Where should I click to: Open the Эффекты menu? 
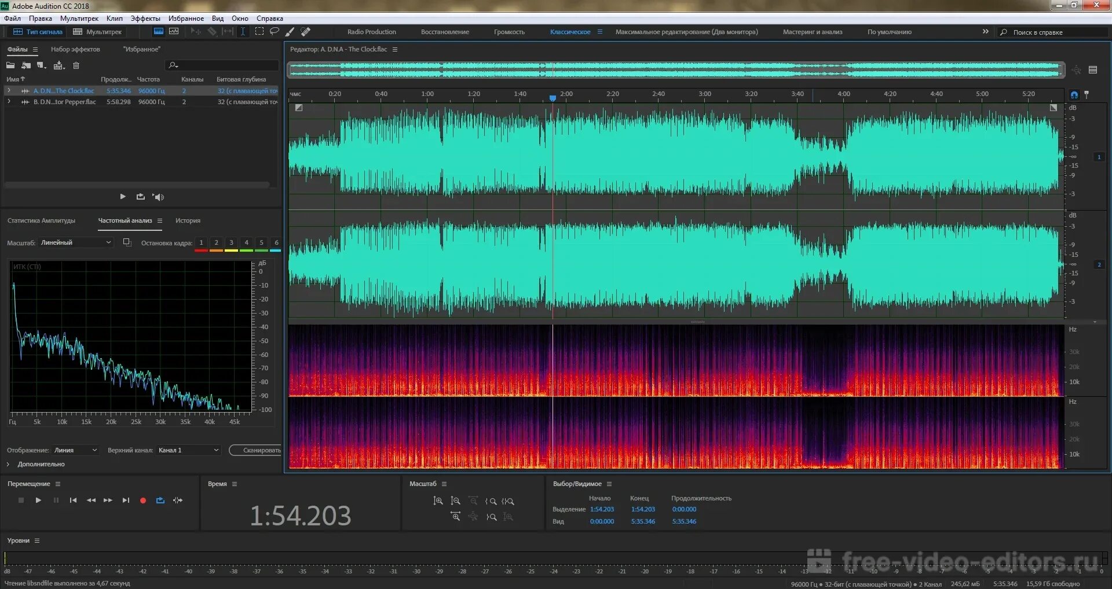click(x=145, y=19)
